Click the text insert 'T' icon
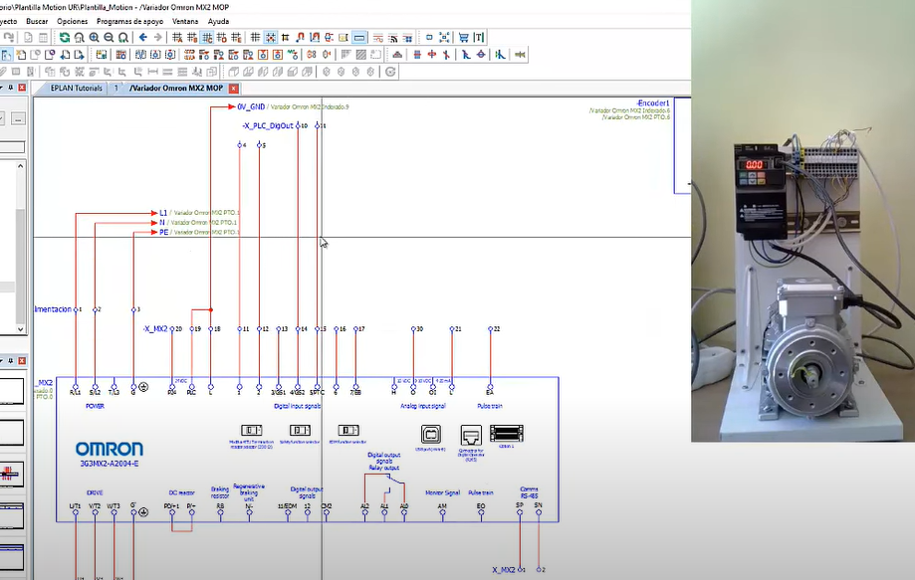Screen dimensions: 915x580 tap(479, 38)
